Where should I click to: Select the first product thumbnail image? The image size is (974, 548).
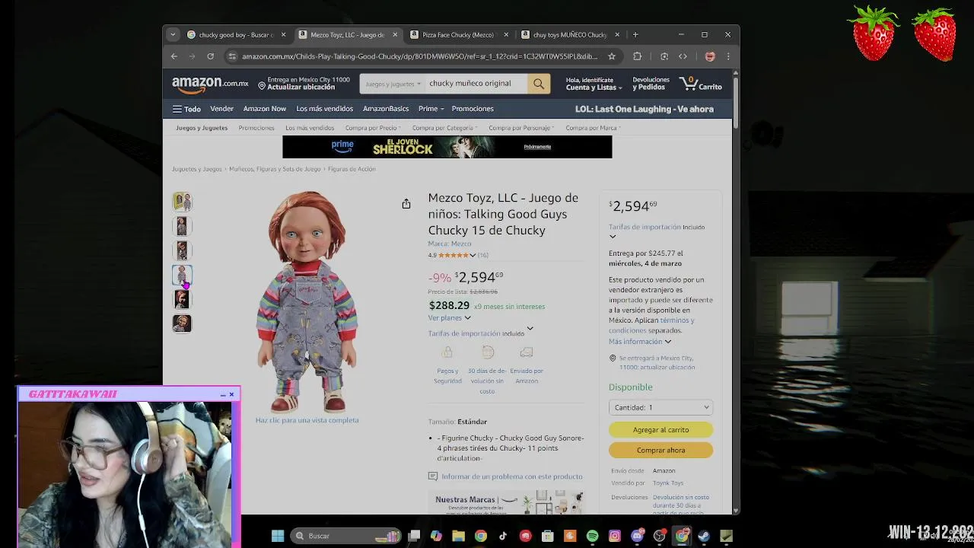coord(182,202)
